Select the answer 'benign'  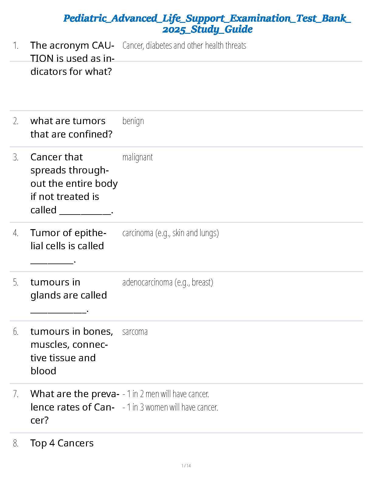(133, 121)
